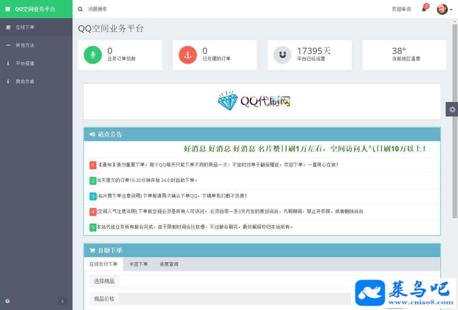The width and height of the screenshot is (458, 310).
Task: Collapse the left sidebar with the chevron
Action: pos(62,301)
